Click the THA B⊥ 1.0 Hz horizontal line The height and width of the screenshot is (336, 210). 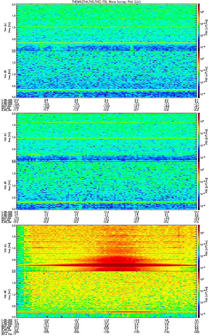tap(106, 27)
